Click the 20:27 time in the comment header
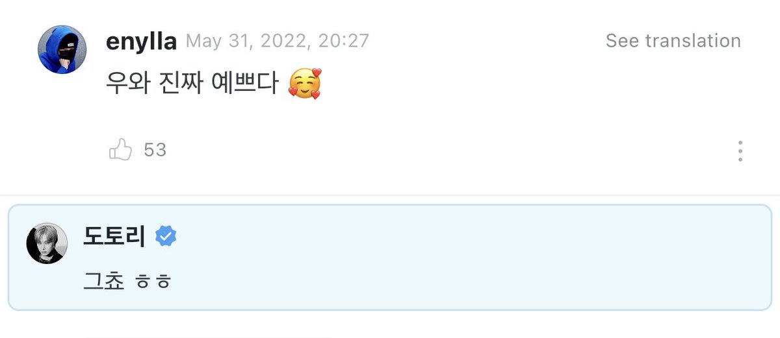 (344, 42)
